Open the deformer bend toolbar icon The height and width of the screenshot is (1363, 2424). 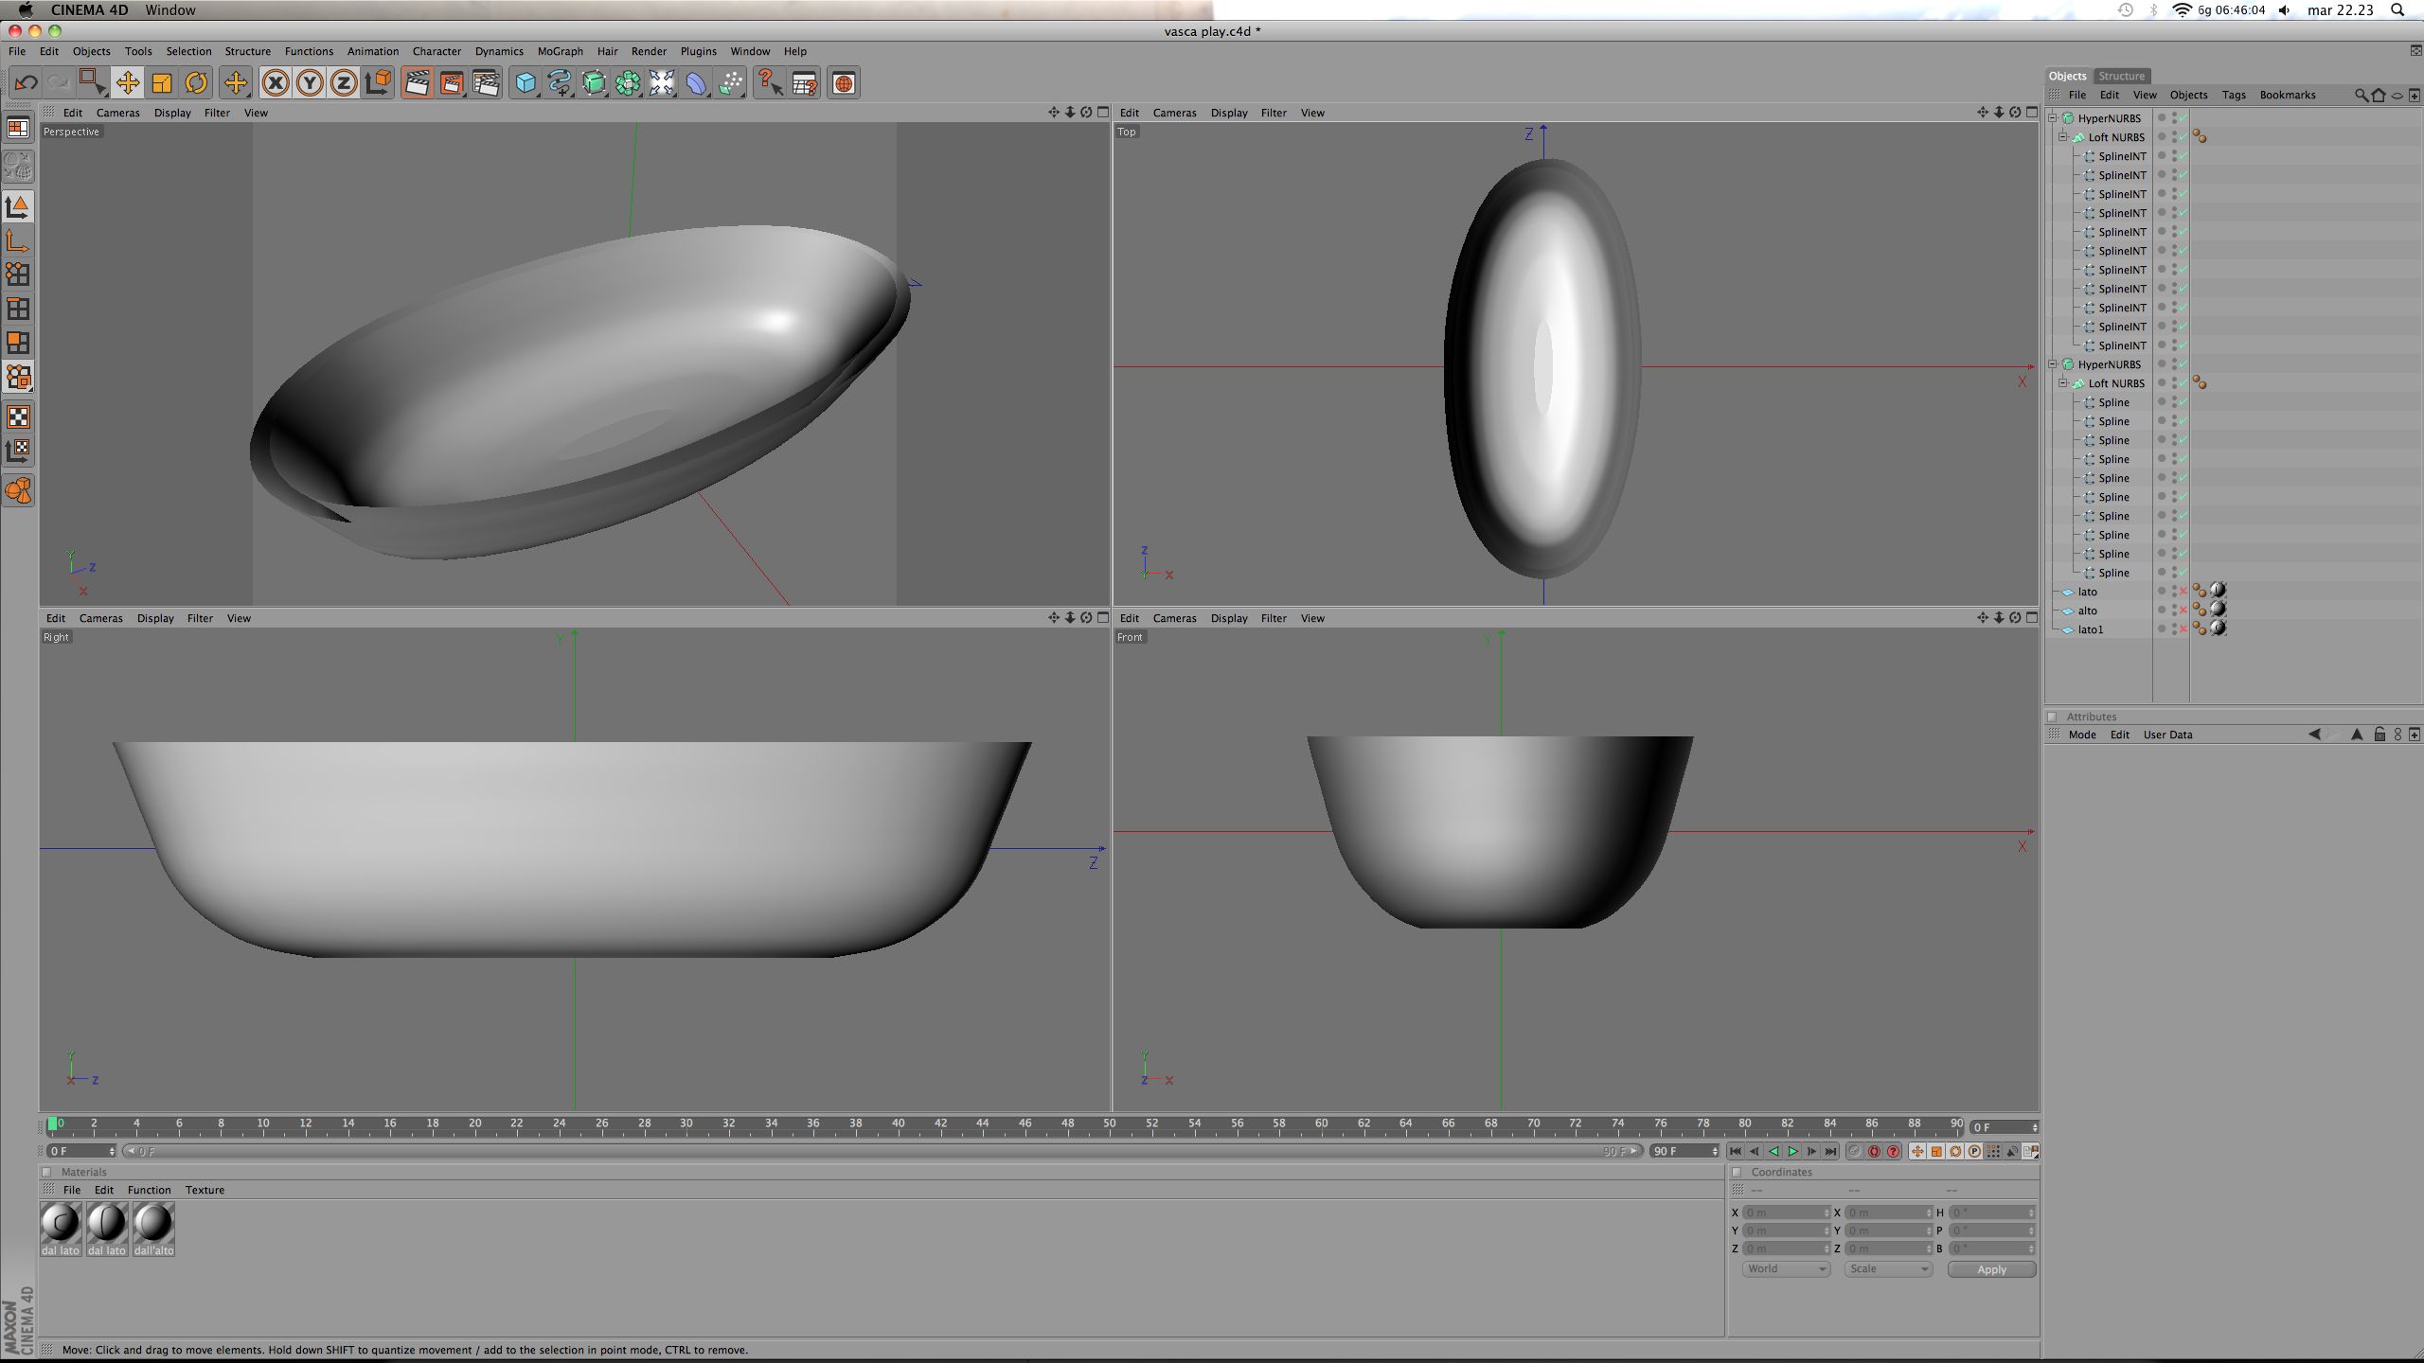pyautogui.click(x=696, y=83)
